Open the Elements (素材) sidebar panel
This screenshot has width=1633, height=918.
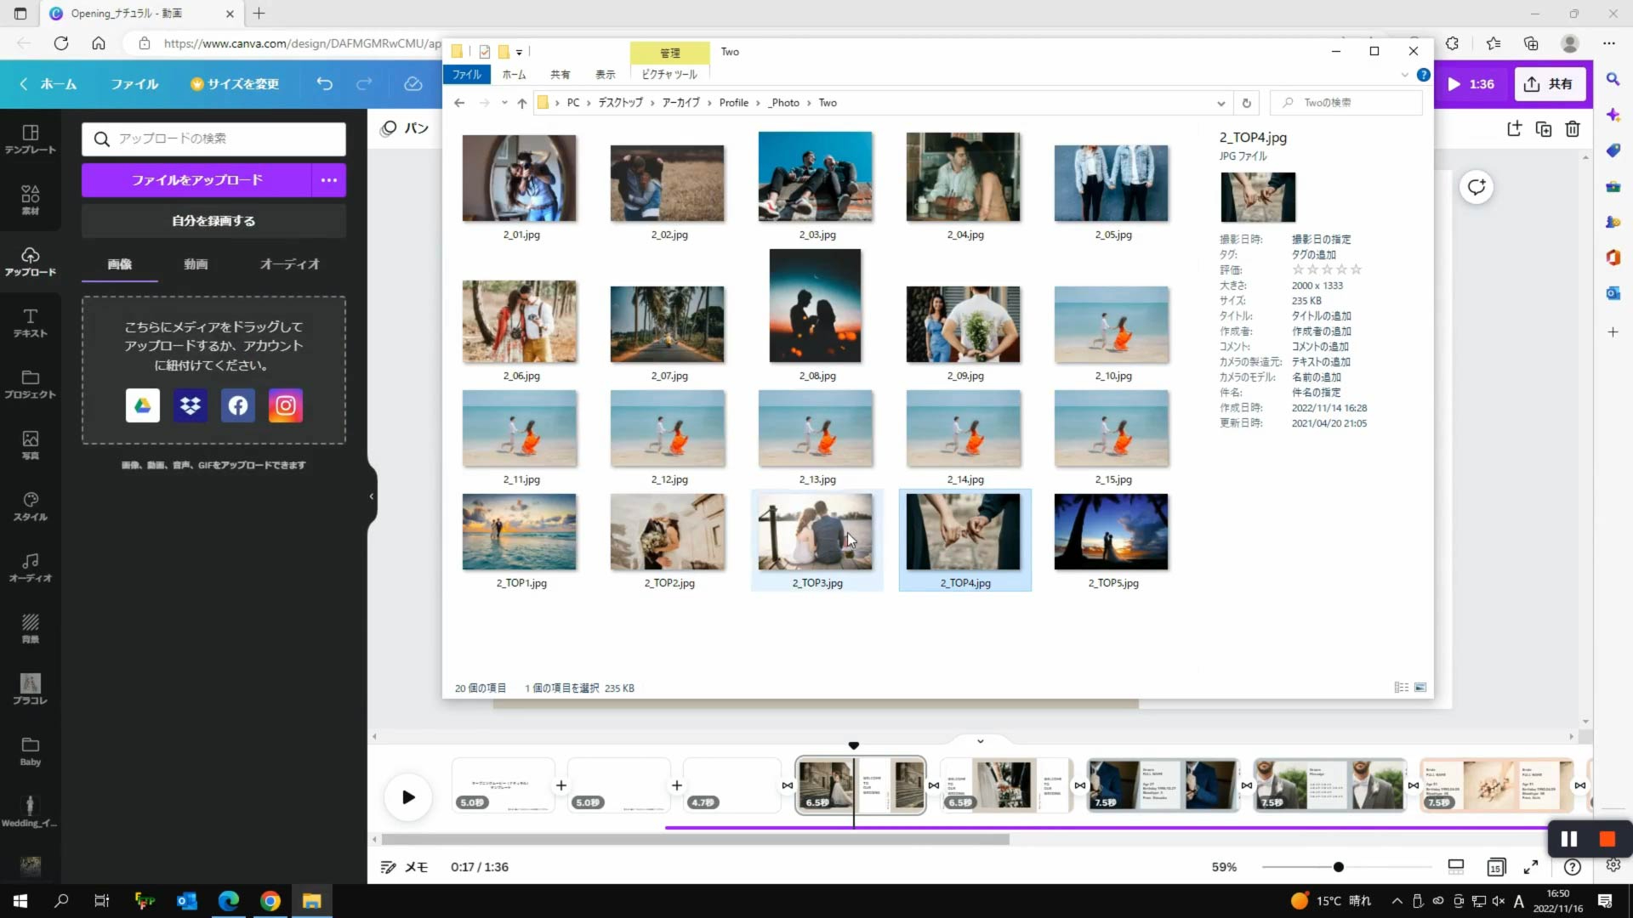coord(30,200)
